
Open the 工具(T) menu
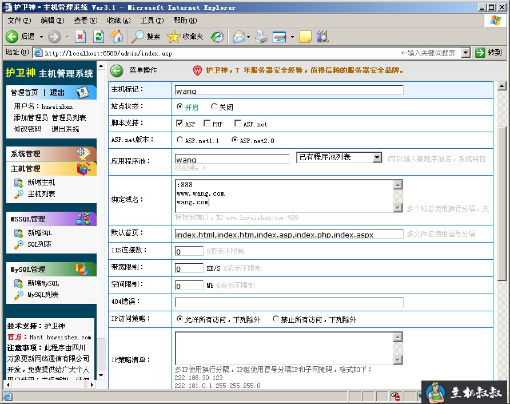click(x=152, y=21)
